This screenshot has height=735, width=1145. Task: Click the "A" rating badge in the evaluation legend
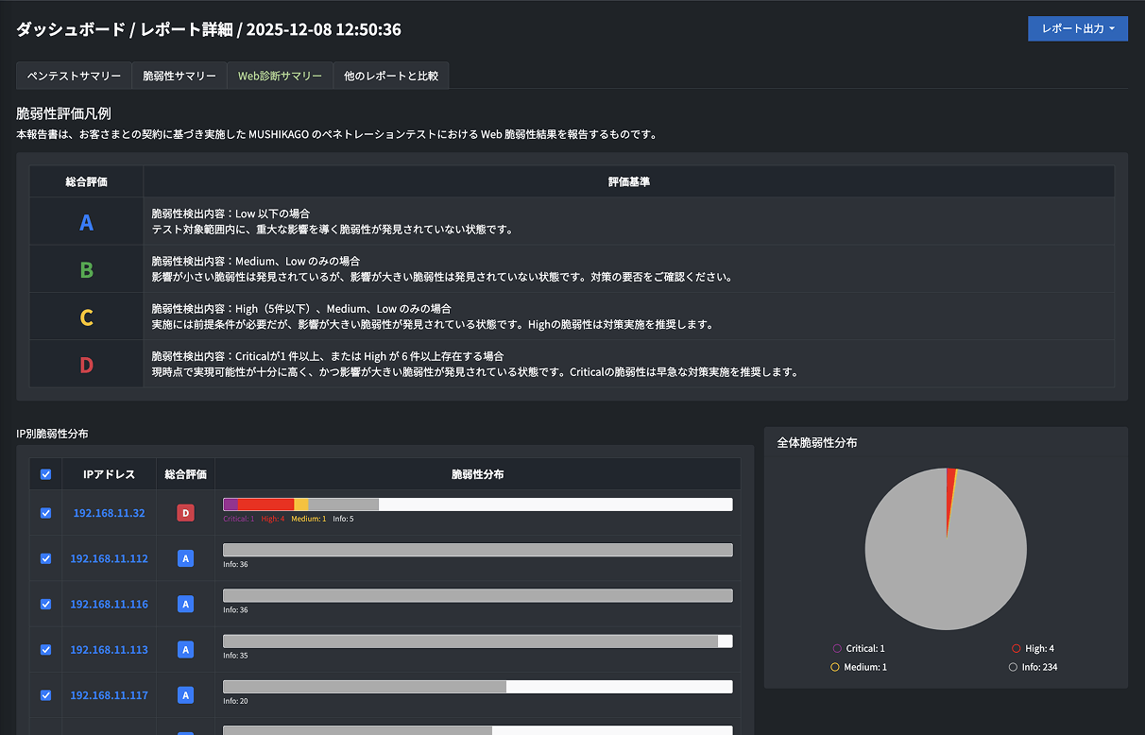coord(86,222)
